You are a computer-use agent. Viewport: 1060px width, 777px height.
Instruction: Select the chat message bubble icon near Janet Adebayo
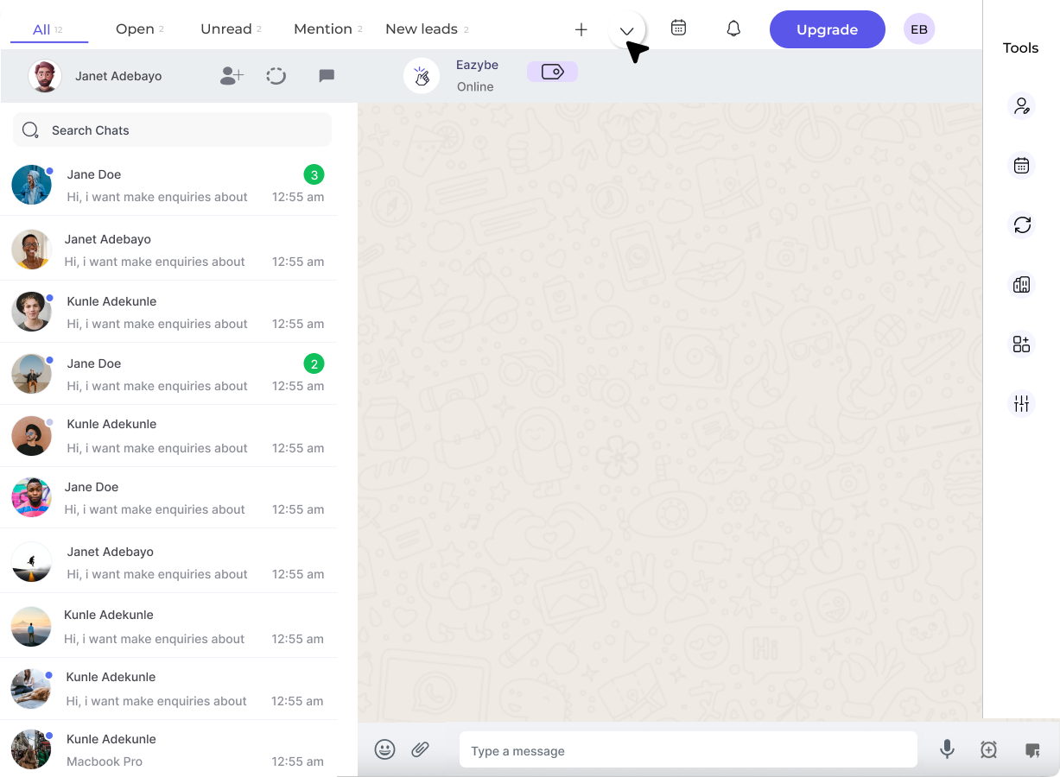(x=327, y=75)
